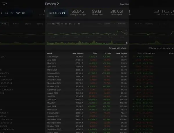Viewport: 174px width, 133px height.
Task: Select the November 2024 row
Action: tap(87, 83)
